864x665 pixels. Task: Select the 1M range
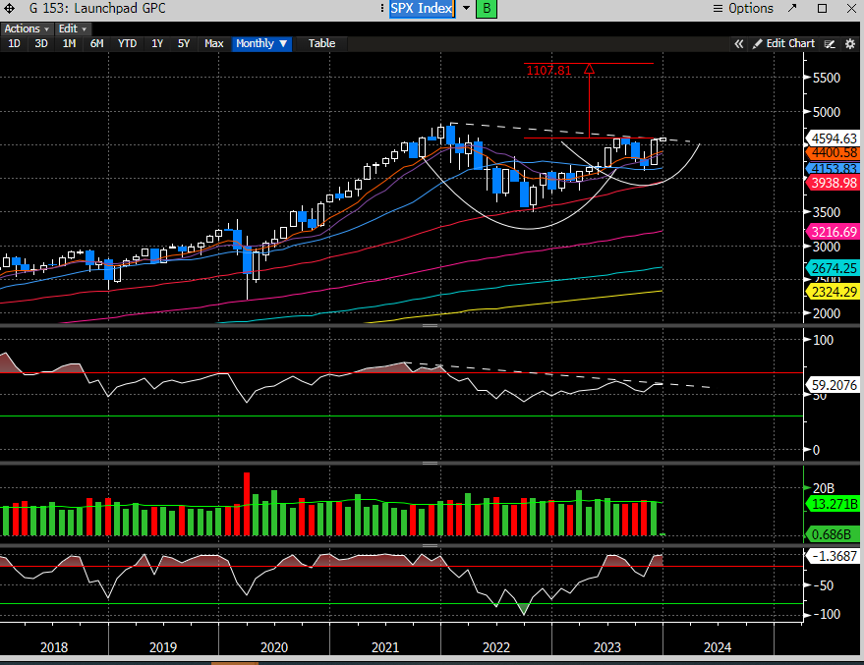click(x=69, y=43)
